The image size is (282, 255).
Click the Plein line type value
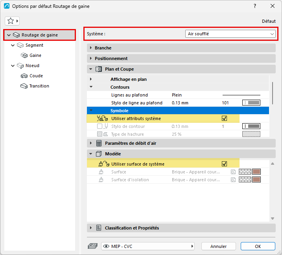tap(177, 95)
